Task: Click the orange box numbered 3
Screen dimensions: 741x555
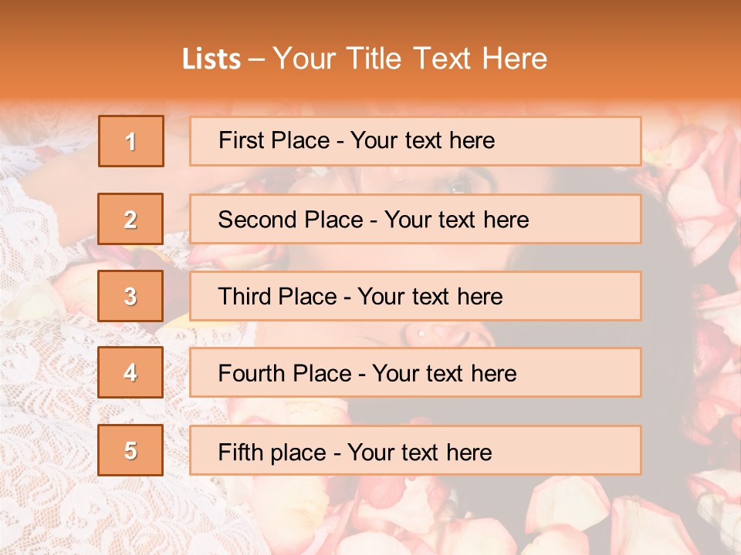Action: (x=130, y=296)
